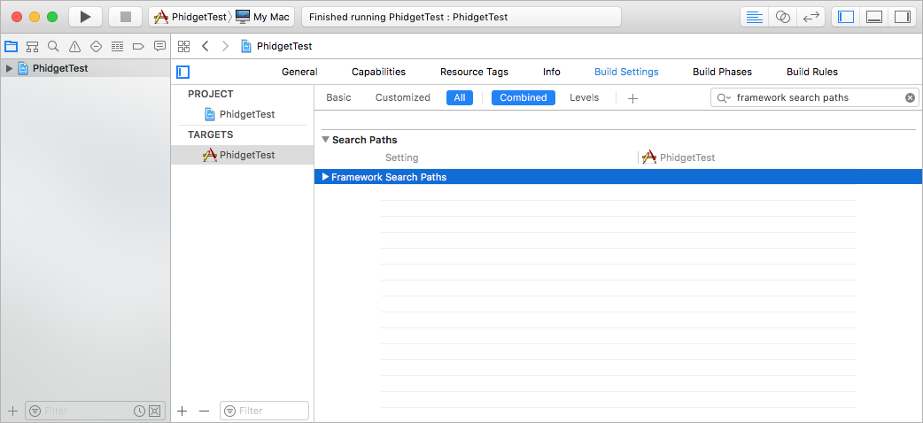Select the Build Settings tab
Image resolution: width=923 pixels, height=423 pixels.
pyautogui.click(x=626, y=72)
